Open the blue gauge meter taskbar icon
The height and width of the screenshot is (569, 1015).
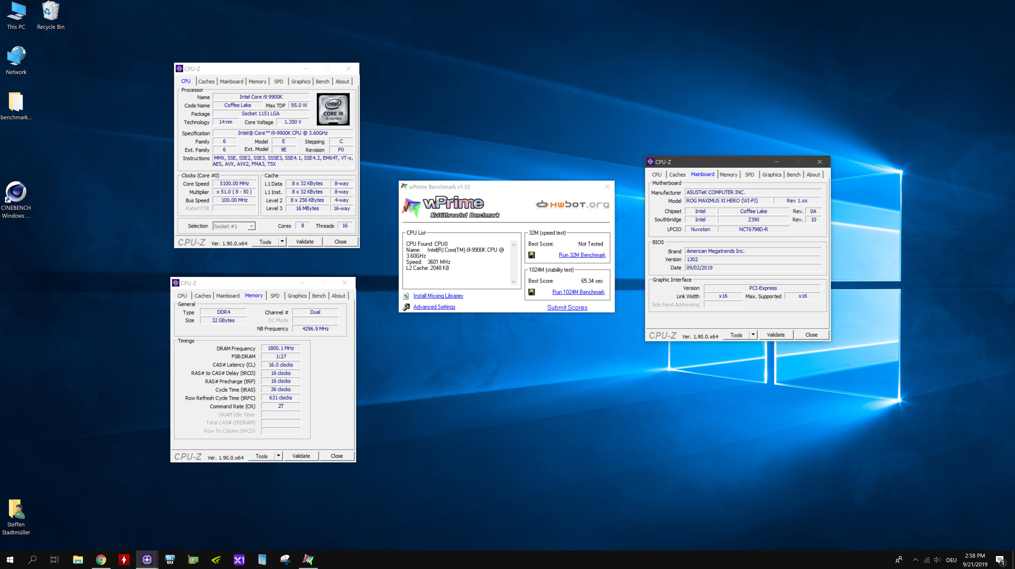click(x=262, y=559)
